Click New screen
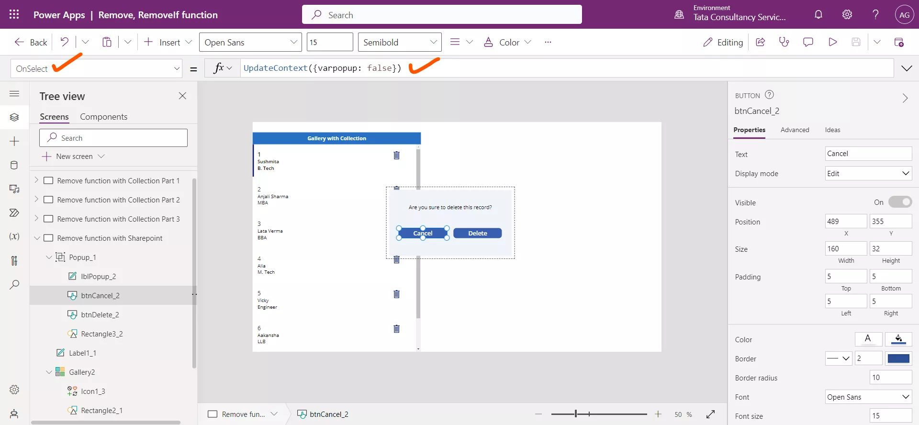Image resolution: width=919 pixels, height=425 pixels. [x=73, y=156]
